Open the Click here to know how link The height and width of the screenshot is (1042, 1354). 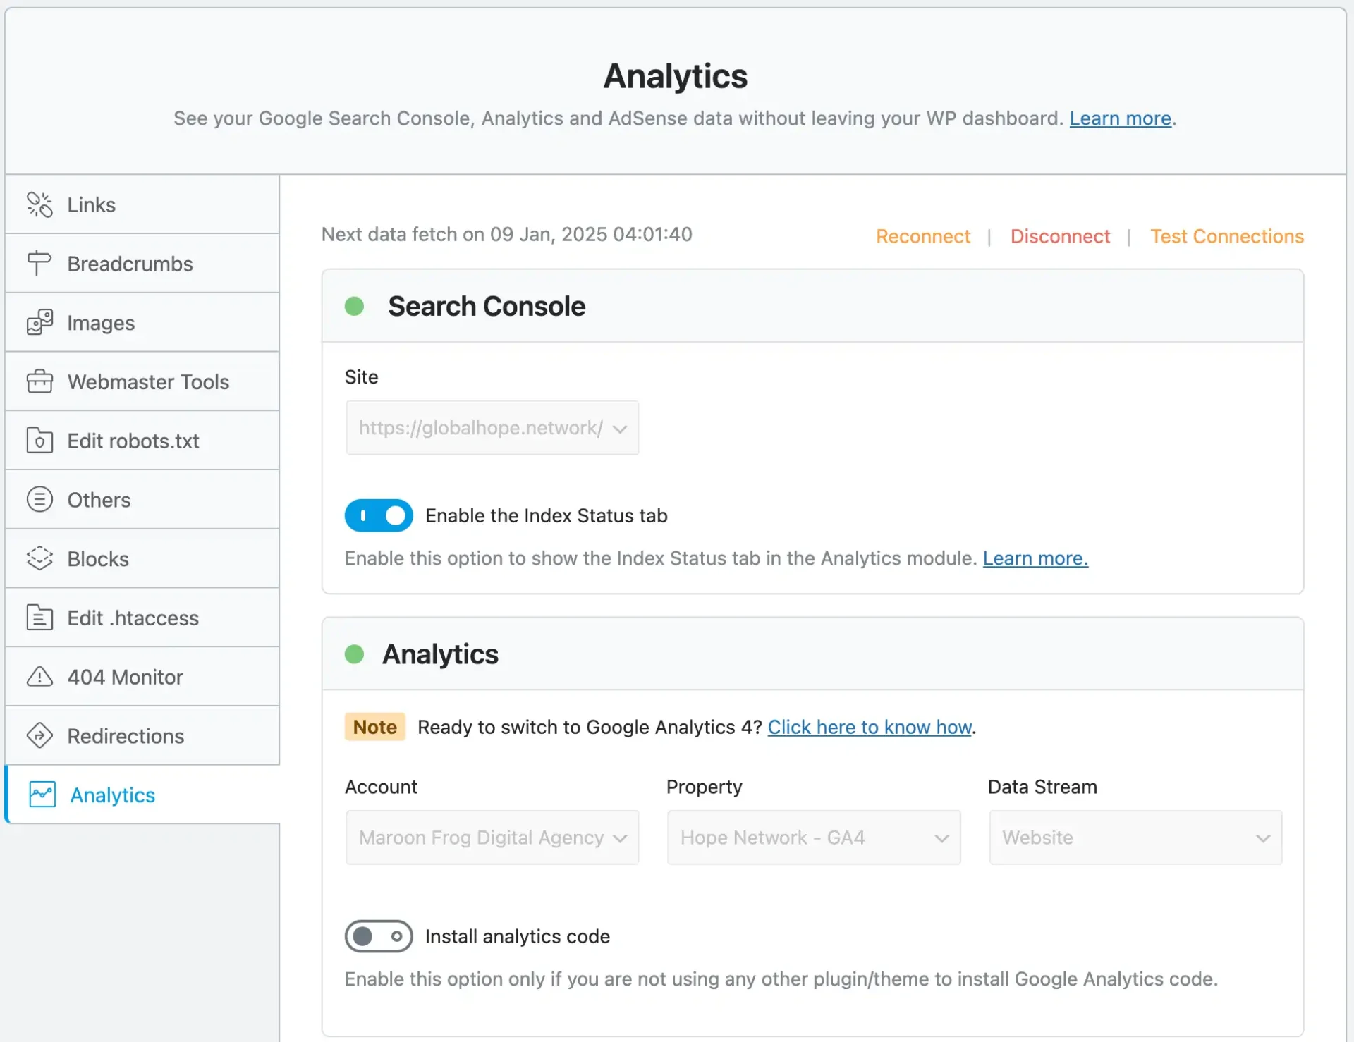point(870,727)
